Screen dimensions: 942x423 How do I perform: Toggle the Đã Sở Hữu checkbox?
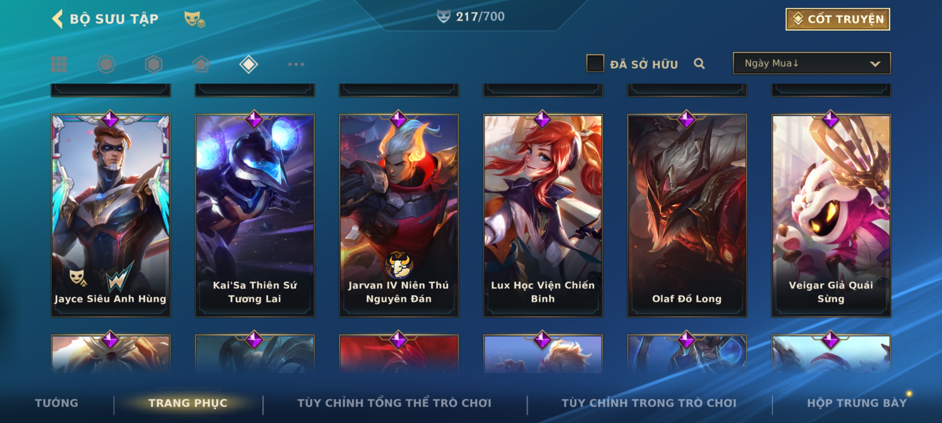tap(595, 63)
